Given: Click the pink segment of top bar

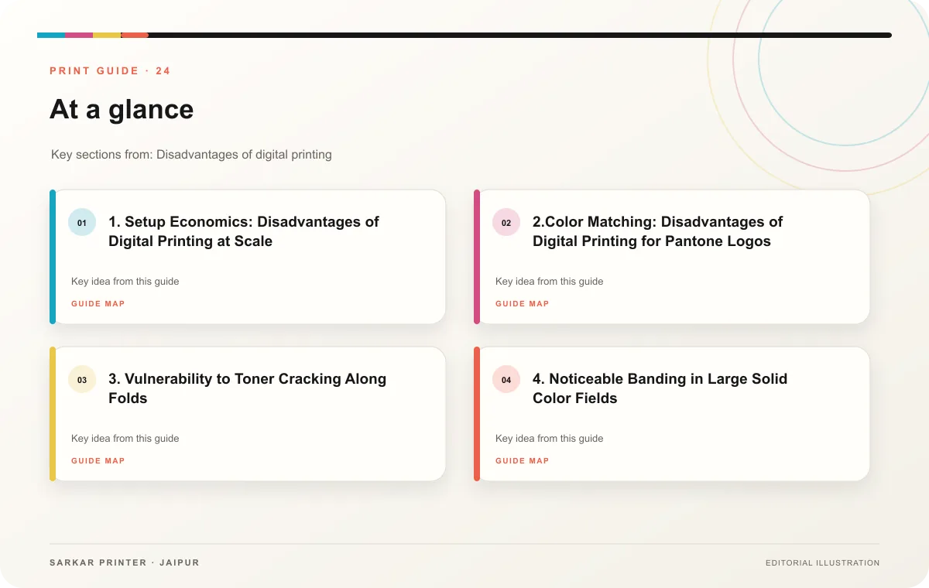Looking at the screenshot, I should [79, 35].
